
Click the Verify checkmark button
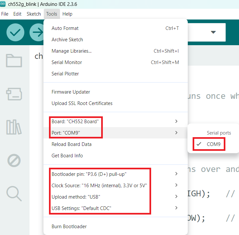(15, 32)
